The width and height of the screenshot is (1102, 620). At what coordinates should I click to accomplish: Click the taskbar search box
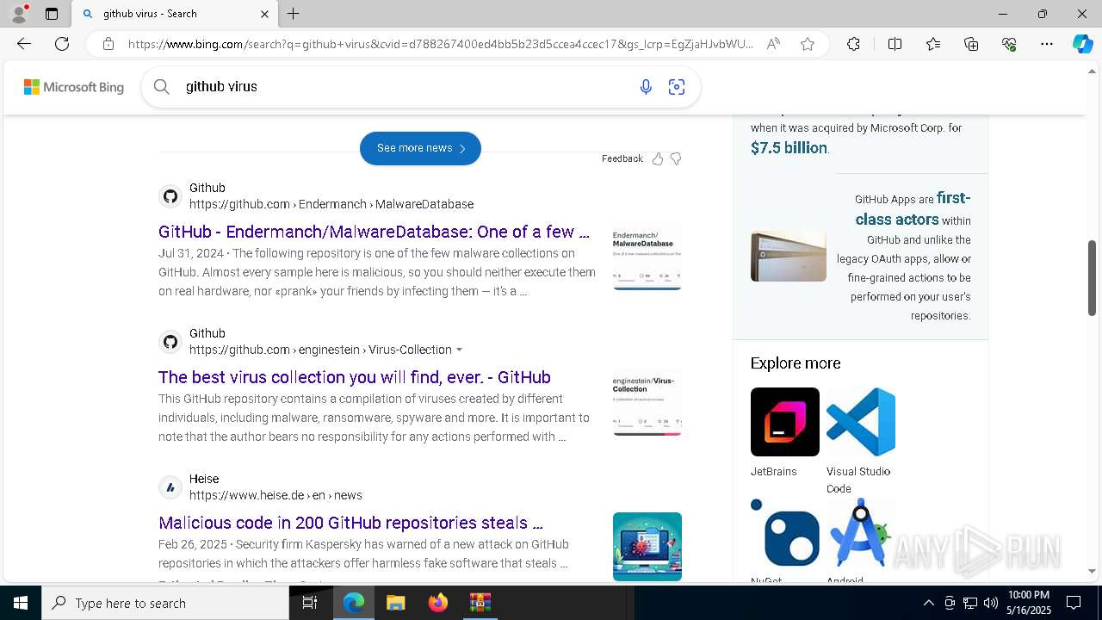pyautogui.click(x=165, y=603)
